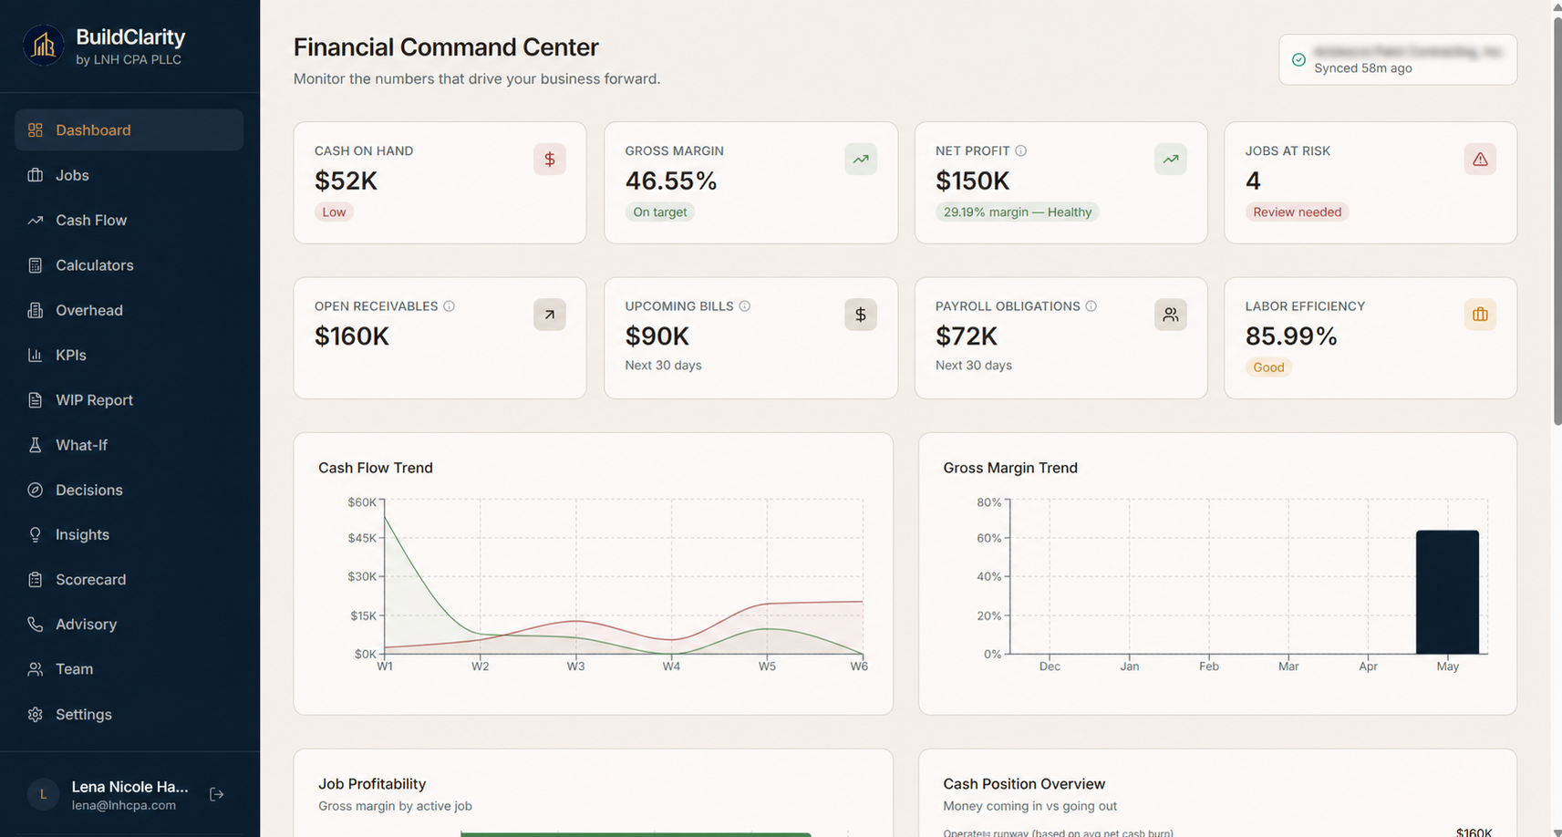
Task: Click the people icon on Payroll Obligations card
Action: [1171, 315]
